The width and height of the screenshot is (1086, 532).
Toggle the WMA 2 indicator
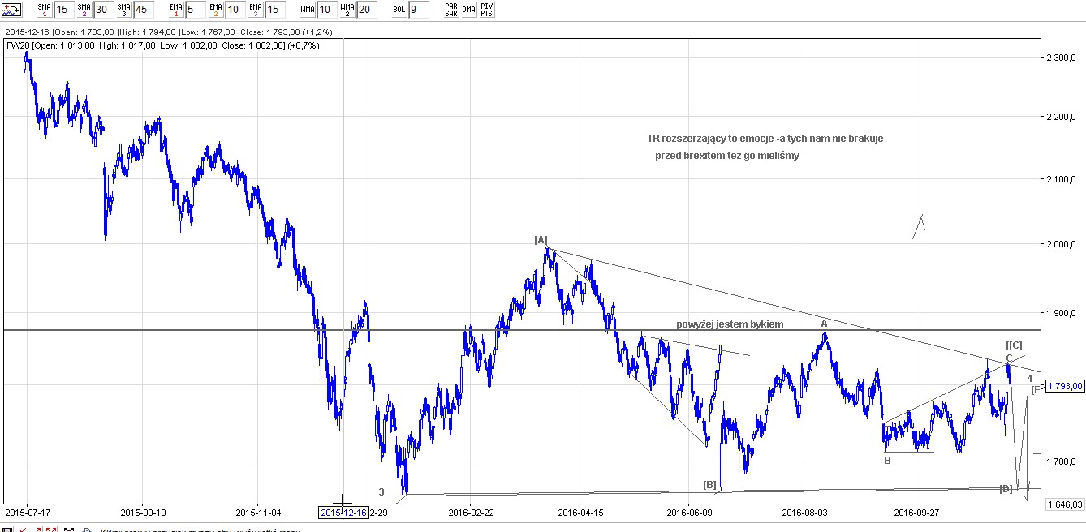coord(347,11)
